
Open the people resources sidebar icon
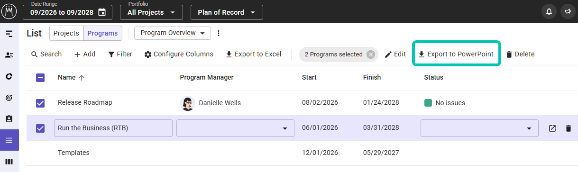[x=9, y=55]
